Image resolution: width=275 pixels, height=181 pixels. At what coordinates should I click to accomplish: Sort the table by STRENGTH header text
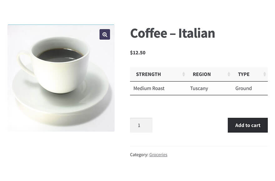pyautogui.click(x=148, y=74)
